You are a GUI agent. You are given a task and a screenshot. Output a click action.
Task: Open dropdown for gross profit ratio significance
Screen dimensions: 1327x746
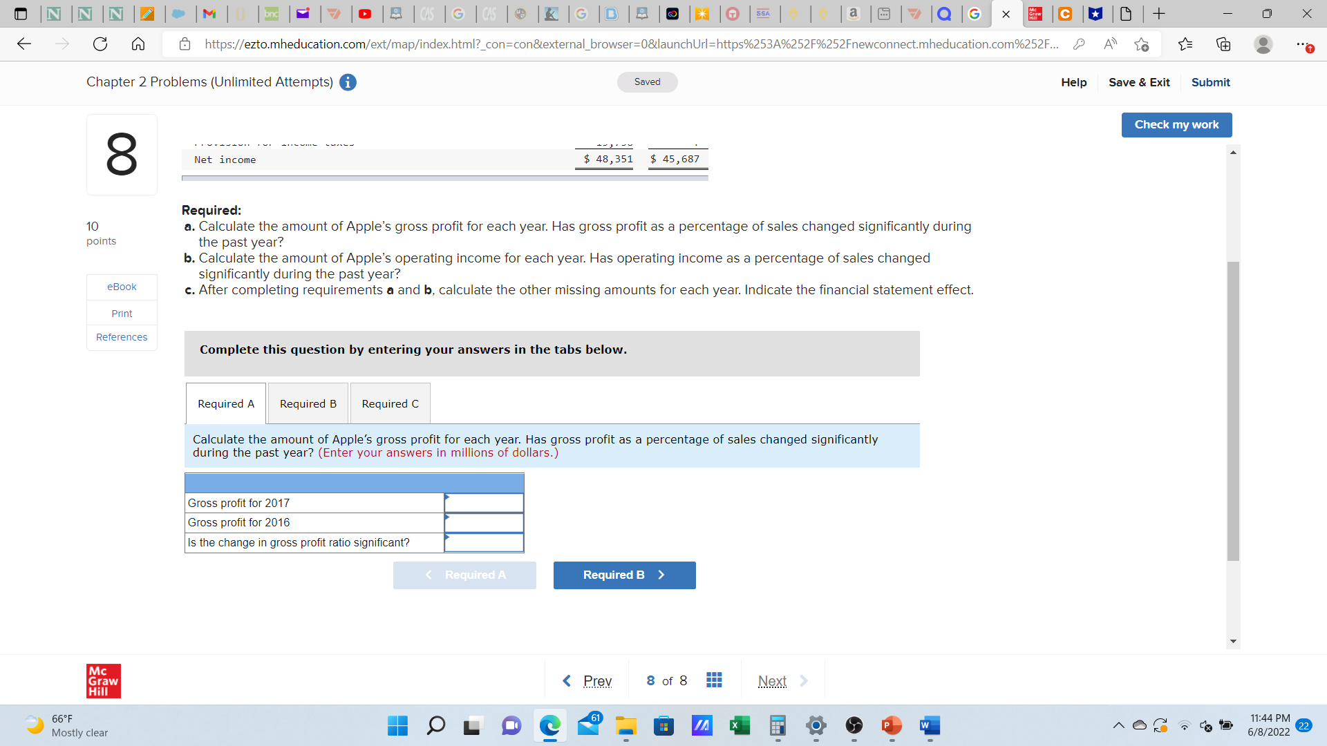coord(484,543)
